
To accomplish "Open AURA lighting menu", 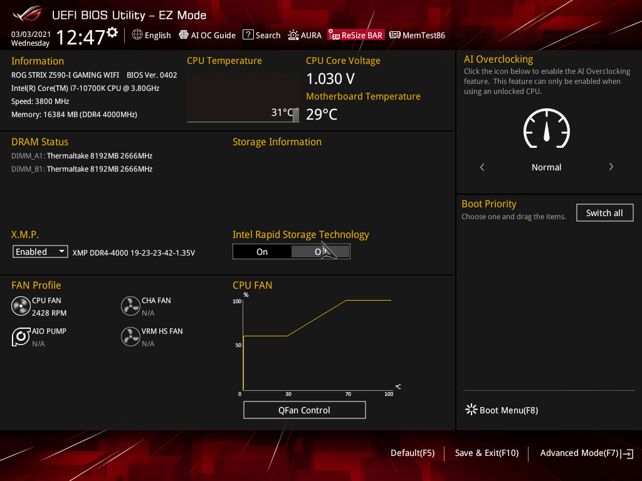I will tap(305, 35).
